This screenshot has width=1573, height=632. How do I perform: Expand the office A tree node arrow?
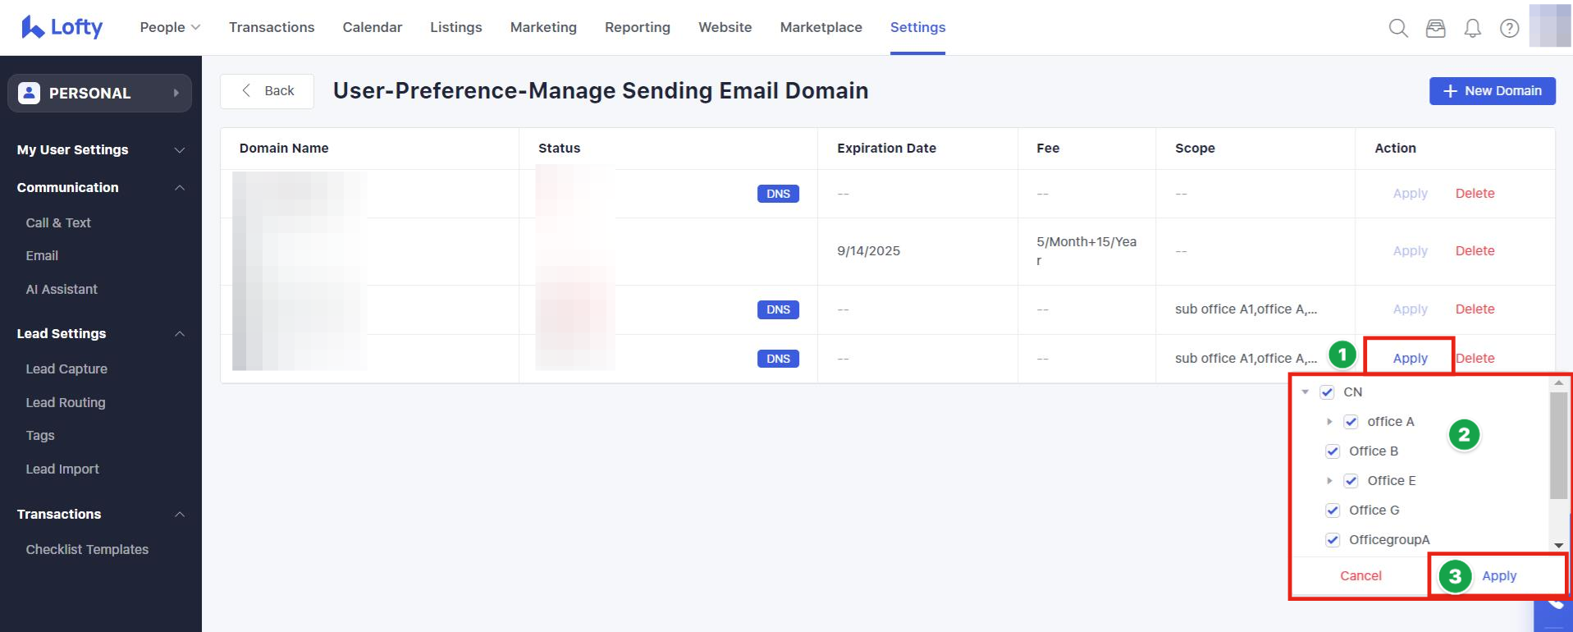point(1329,422)
